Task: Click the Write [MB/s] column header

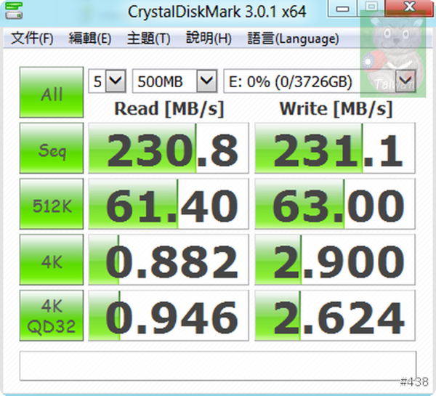Action: tap(336, 109)
